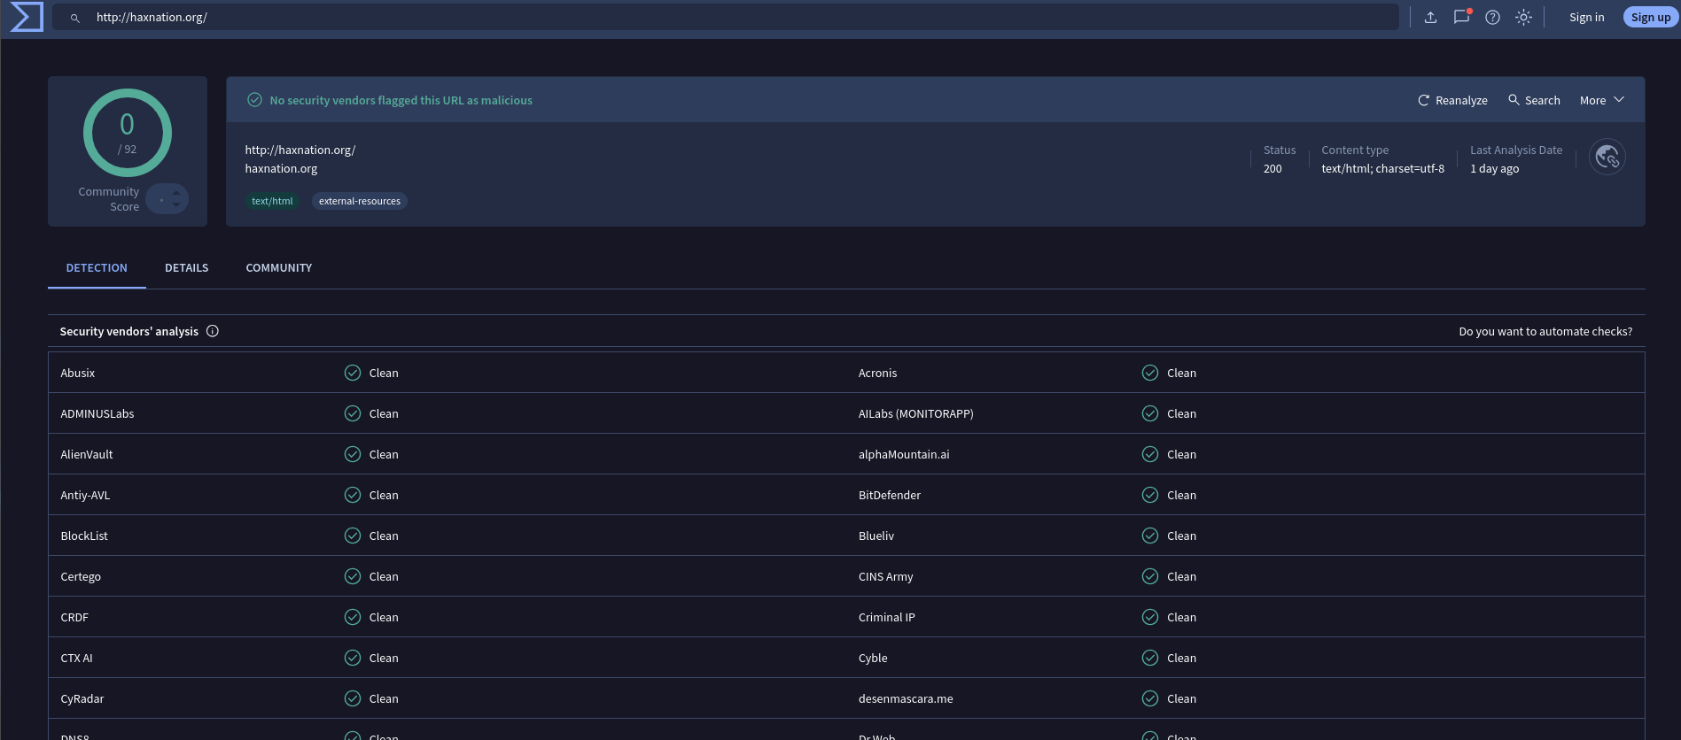
Task: Open the notifications chat icon
Action: click(1461, 17)
